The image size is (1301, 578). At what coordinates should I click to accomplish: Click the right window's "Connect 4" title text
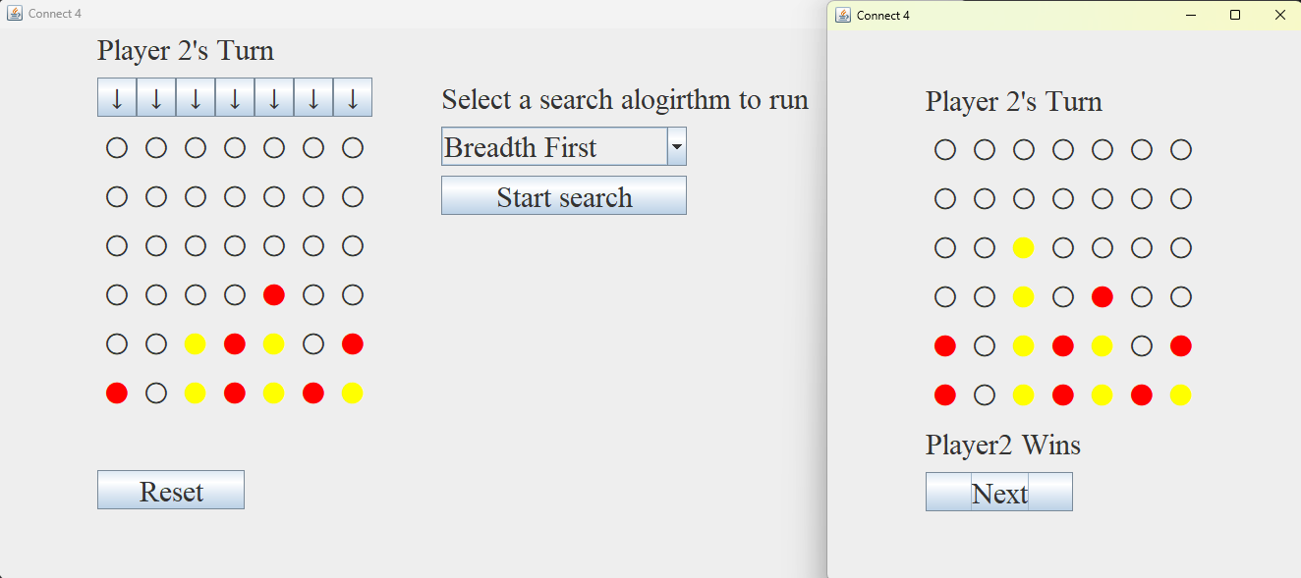click(x=883, y=16)
